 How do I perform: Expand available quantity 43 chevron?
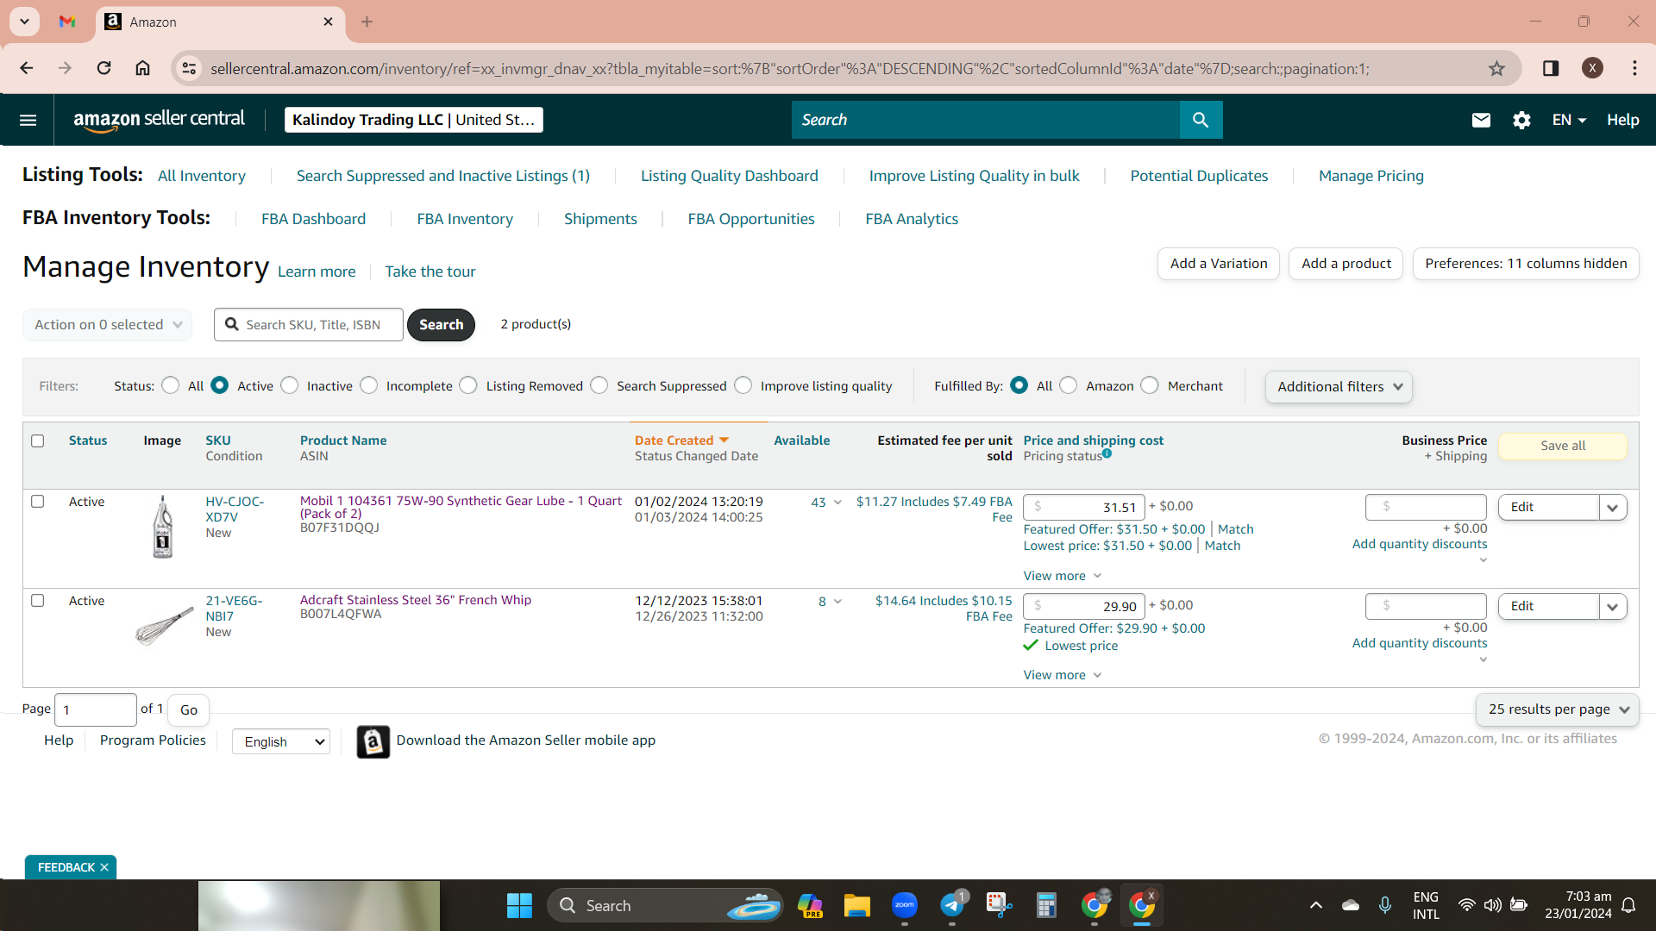[x=837, y=503]
